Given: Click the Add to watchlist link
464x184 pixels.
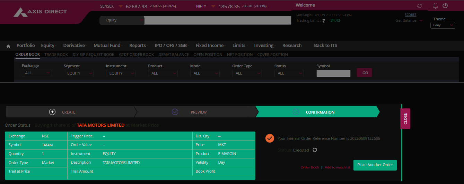Looking at the screenshot, I should 337,167.
